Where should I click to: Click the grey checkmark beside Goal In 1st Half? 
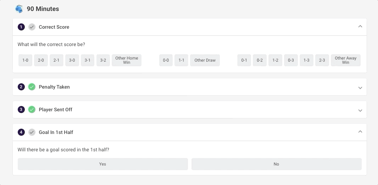pyautogui.click(x=32, y=132)
